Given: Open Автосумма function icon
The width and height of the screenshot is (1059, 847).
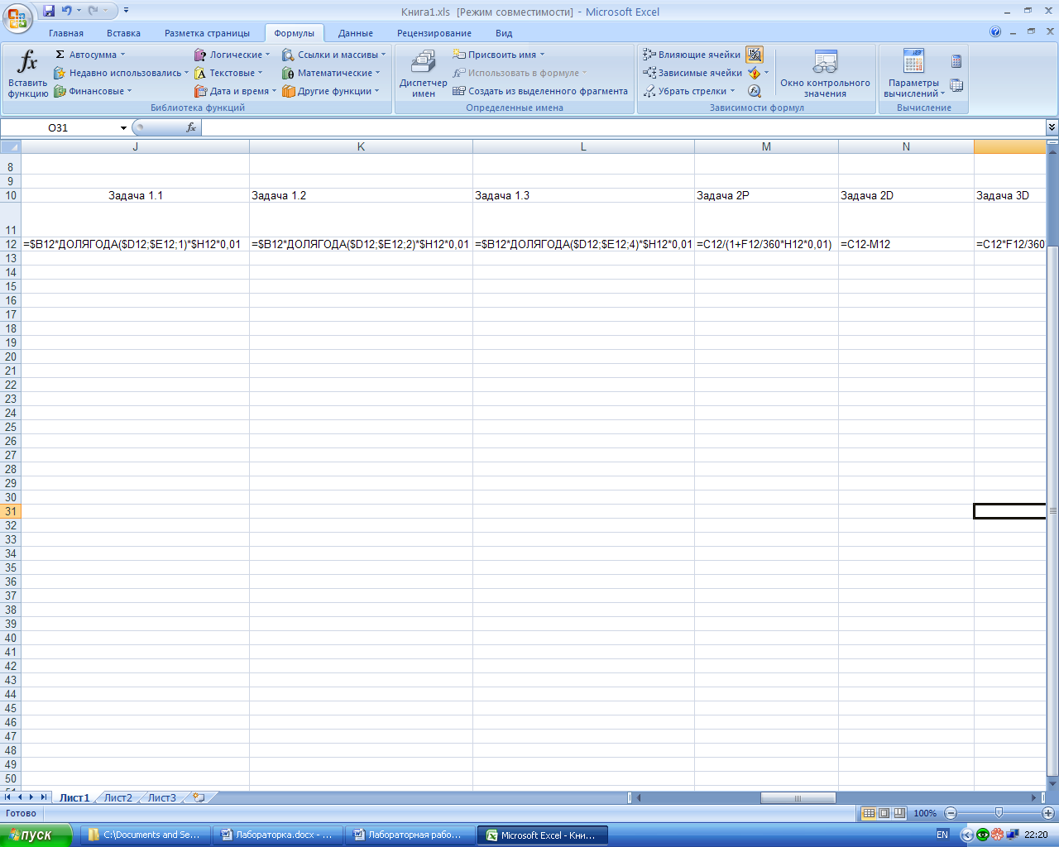Looking at the screenshot, I should (89, 55).
